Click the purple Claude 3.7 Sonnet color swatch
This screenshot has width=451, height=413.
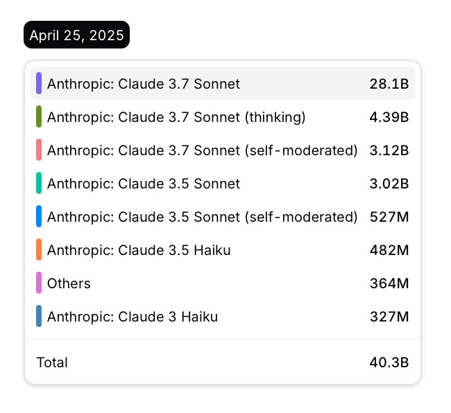39,84
